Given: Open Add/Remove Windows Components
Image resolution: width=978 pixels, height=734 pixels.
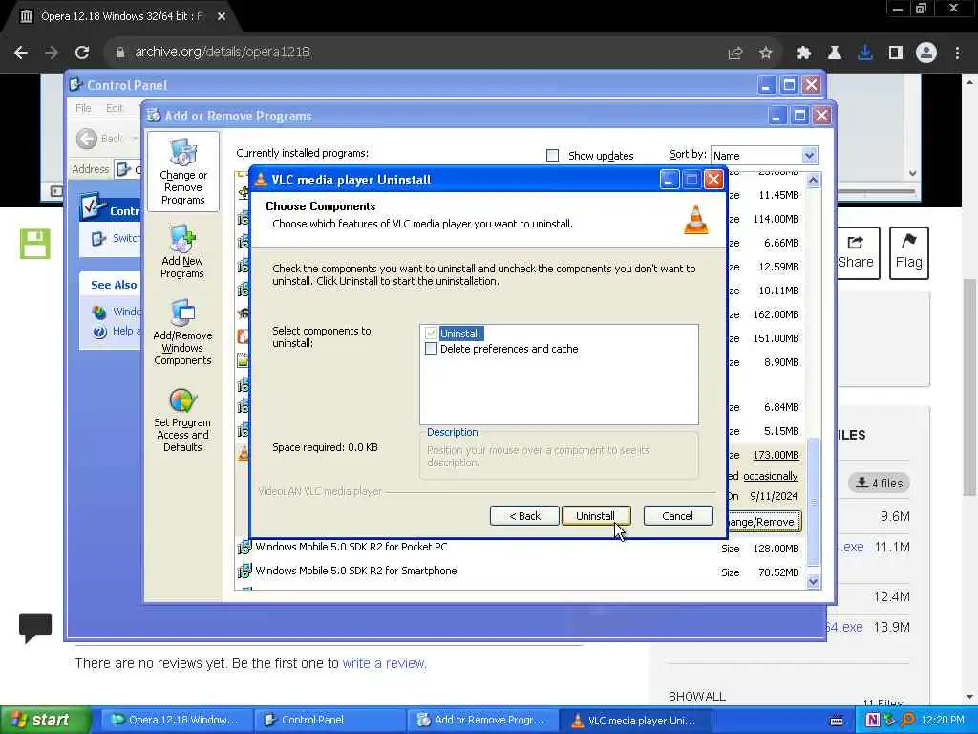Looking at the screenshot, I should (x=182, y=332).
